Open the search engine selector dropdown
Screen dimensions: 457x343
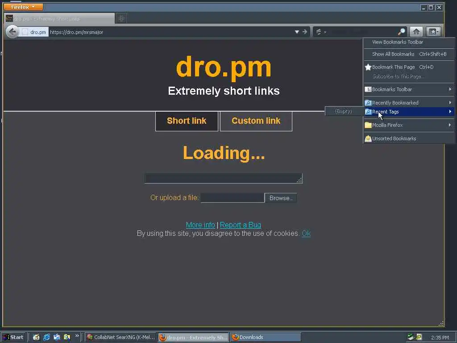click(x=320, y=32)
